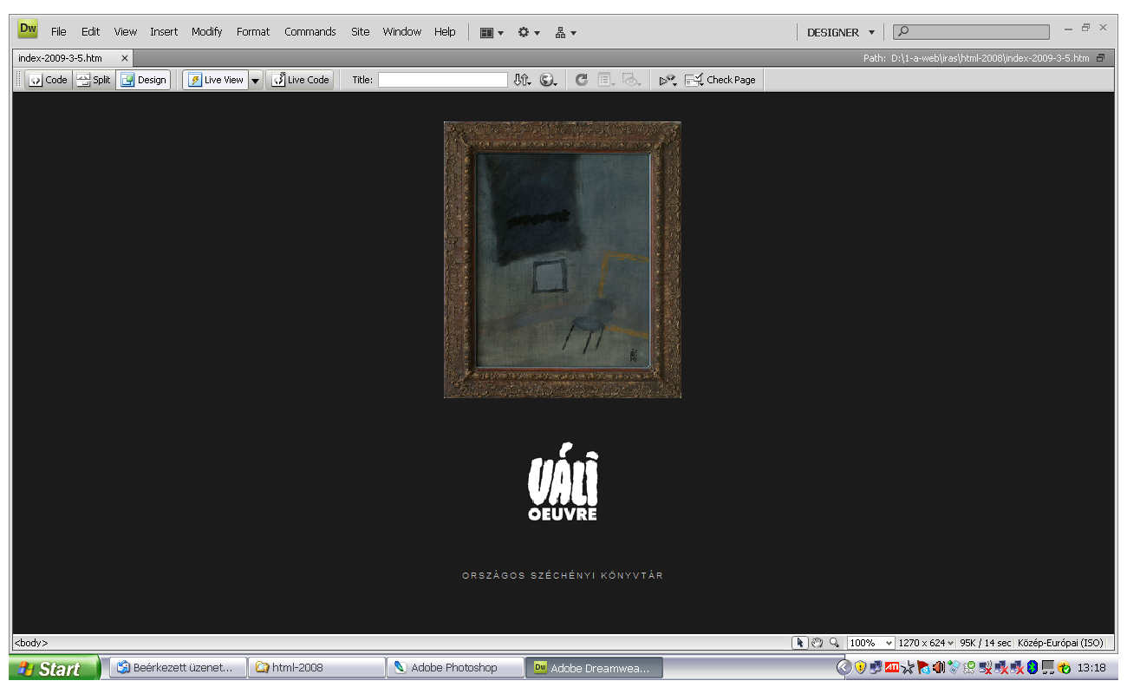Select the <body> tag in tag selector

31,643
